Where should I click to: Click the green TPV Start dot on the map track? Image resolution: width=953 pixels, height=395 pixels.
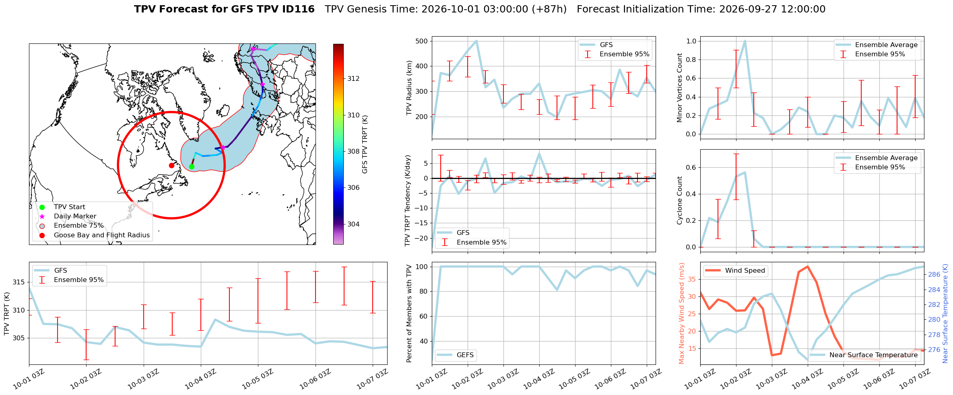point(192,167)
